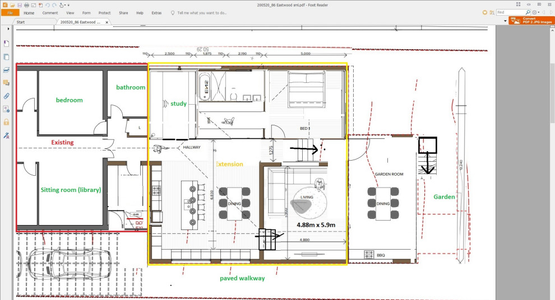This screenshot has height=300, width=555.
Task: Click the 'GARDEN ROOM' plan label
Action: (389, 174)
